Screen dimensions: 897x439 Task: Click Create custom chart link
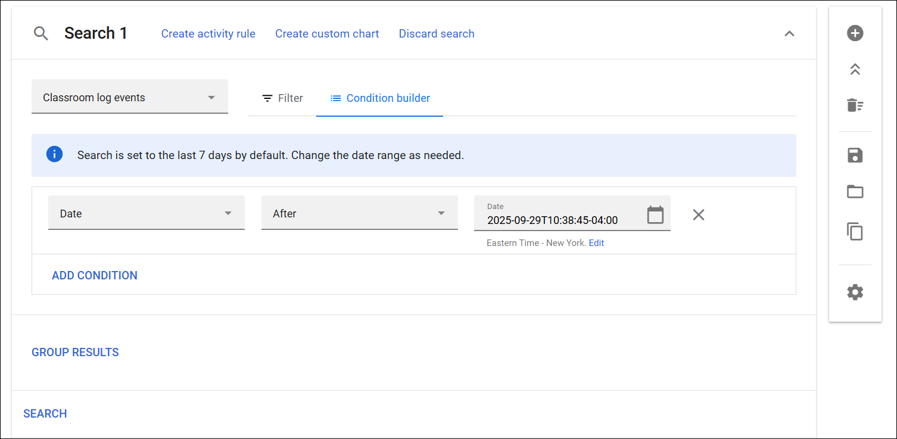click(x=327, y=34)
